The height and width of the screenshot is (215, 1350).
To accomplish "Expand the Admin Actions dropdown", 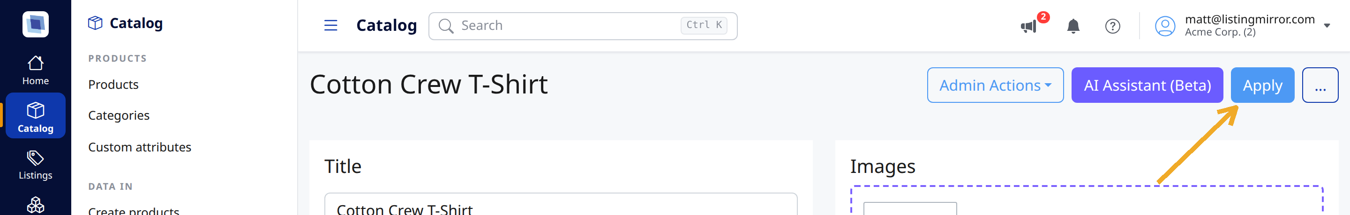I will pos(995,85).
